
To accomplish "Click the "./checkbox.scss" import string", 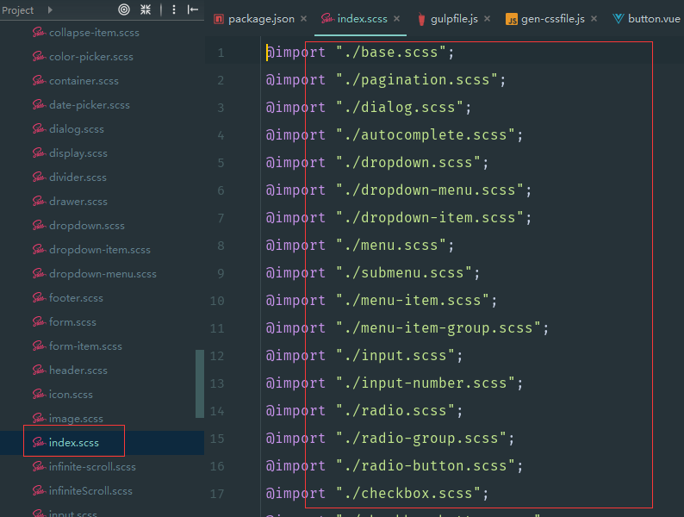I will (x=408, y=494).
